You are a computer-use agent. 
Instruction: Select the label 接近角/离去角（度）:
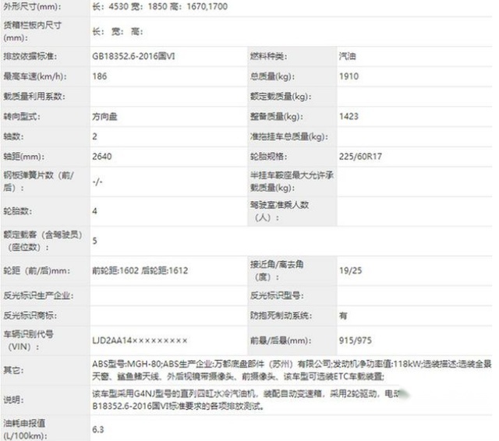[277, 270]
